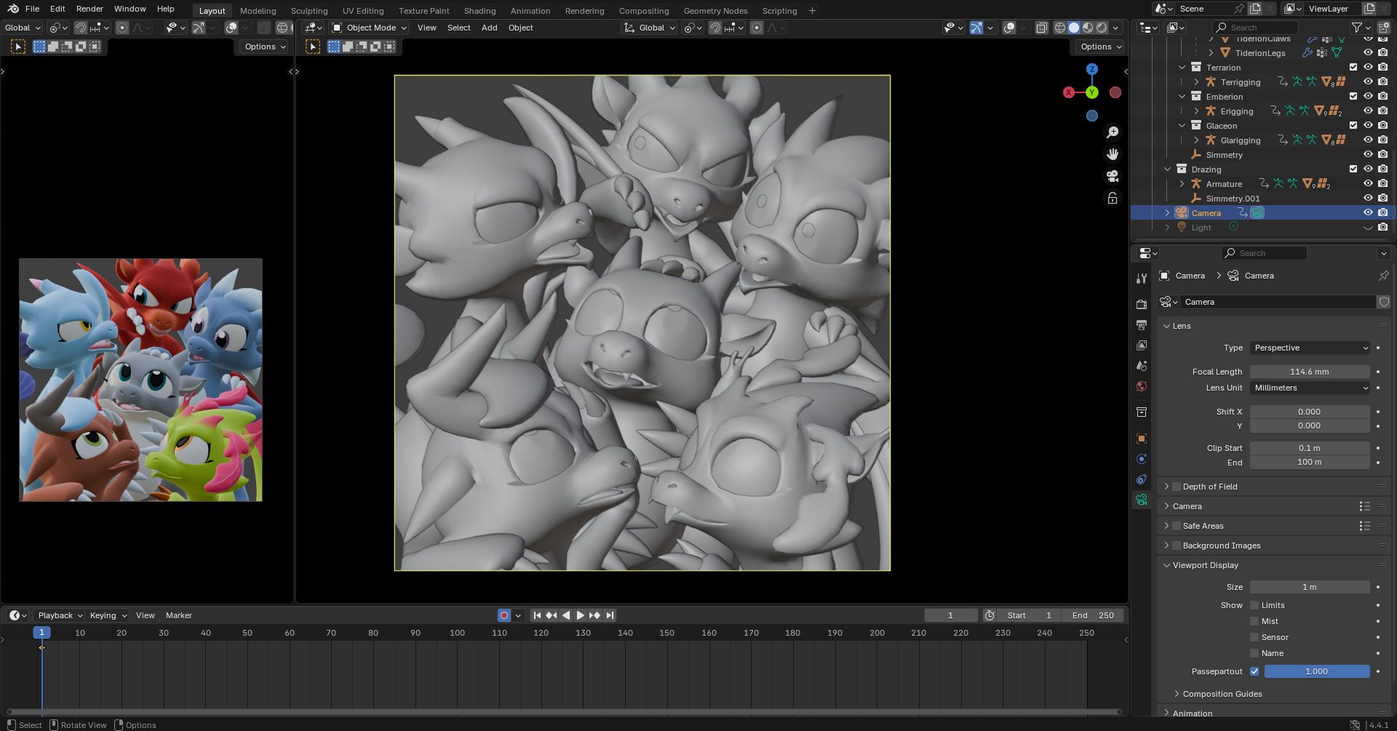The height and width of the screenshot is (731, 1397).
Task: Pin the properties editor context
Action: tap(1383, 276)
